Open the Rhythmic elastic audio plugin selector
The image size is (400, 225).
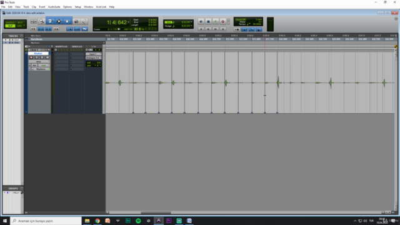41,69
